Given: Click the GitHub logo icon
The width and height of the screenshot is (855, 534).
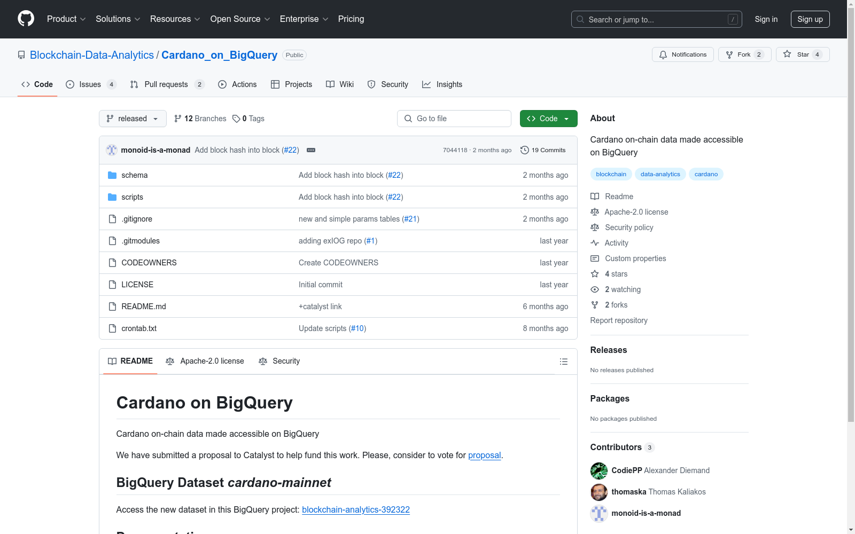Looking at the screenshot, I should [x=26, y=19].
